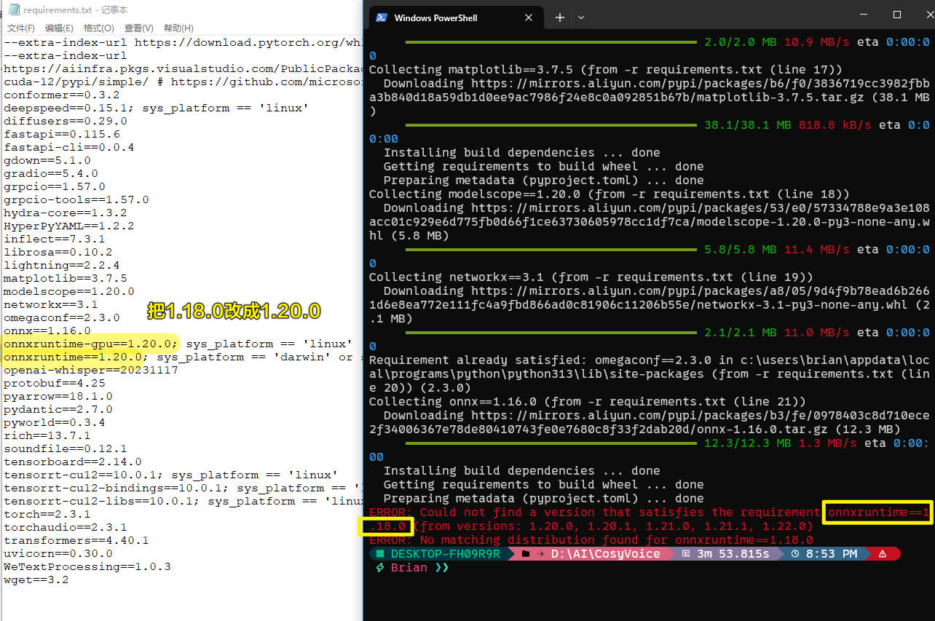Screen dimensions: 935x621
Task: Click the modelscope==1.20.0 line in Notepad
Action: (x=69, y=291)
